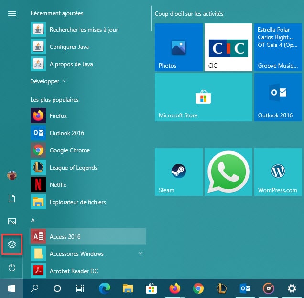Open the Outlook 2016 tile

(278, 97)
